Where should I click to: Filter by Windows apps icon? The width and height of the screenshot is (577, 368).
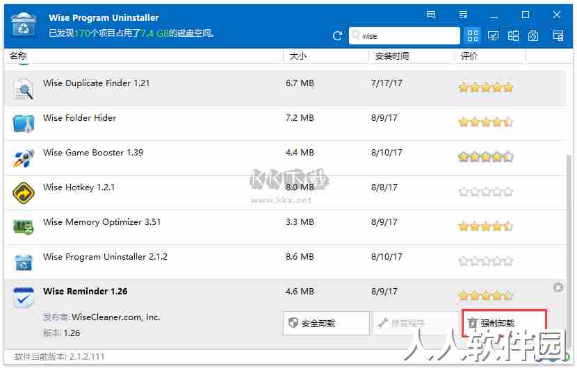point(513,35)
